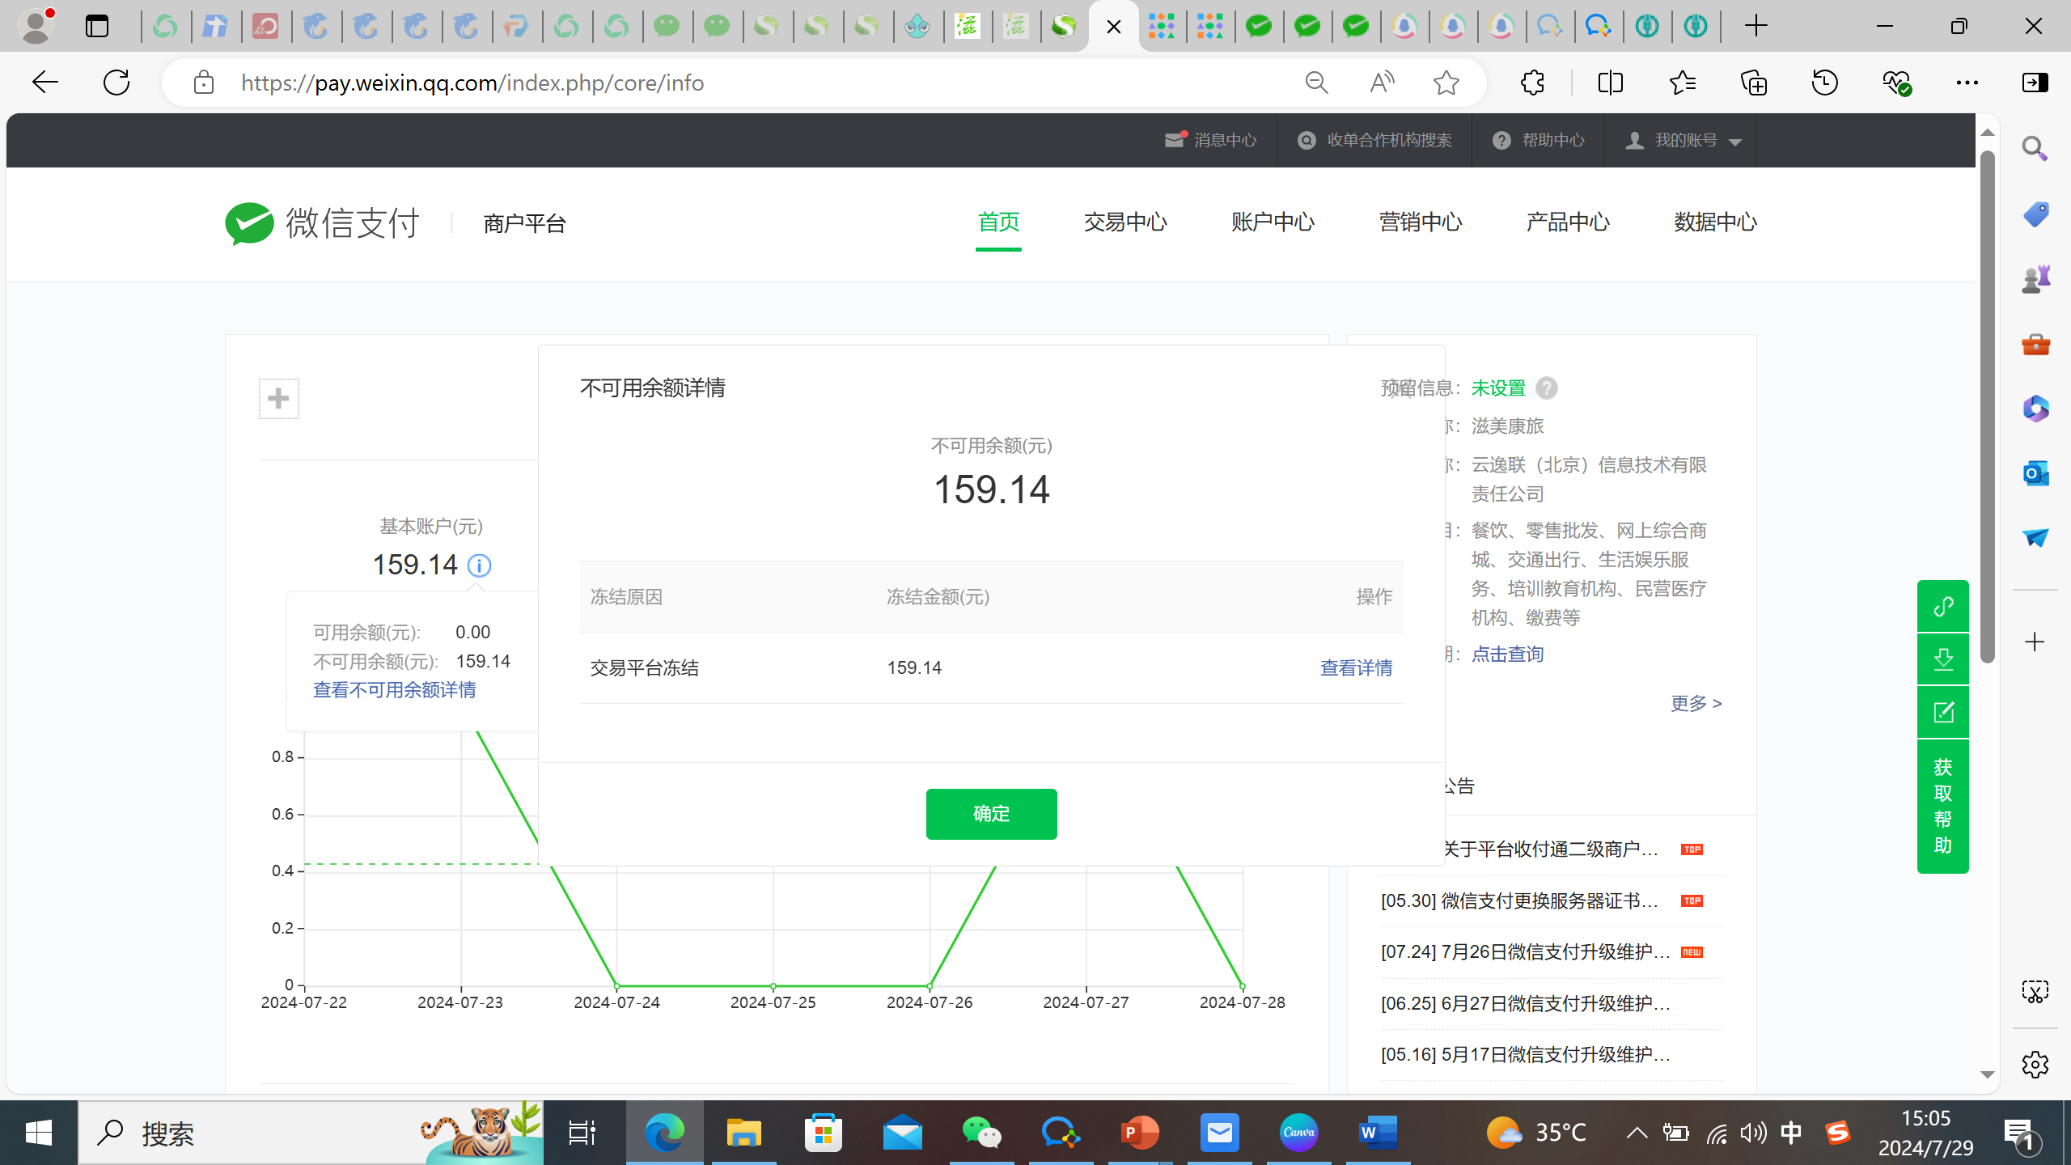This screenshot has height=1165, width=2071.
Task: Open the Shopping tool in Edge sidebar
Action: [x=2035, y=214]
